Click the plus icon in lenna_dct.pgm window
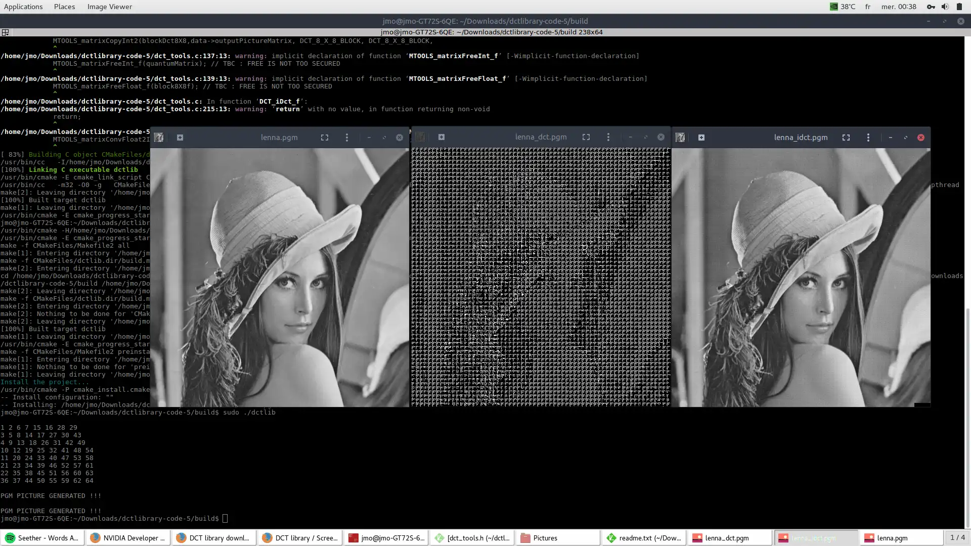The width and height of the screenshot is (971, 546). 442,137
